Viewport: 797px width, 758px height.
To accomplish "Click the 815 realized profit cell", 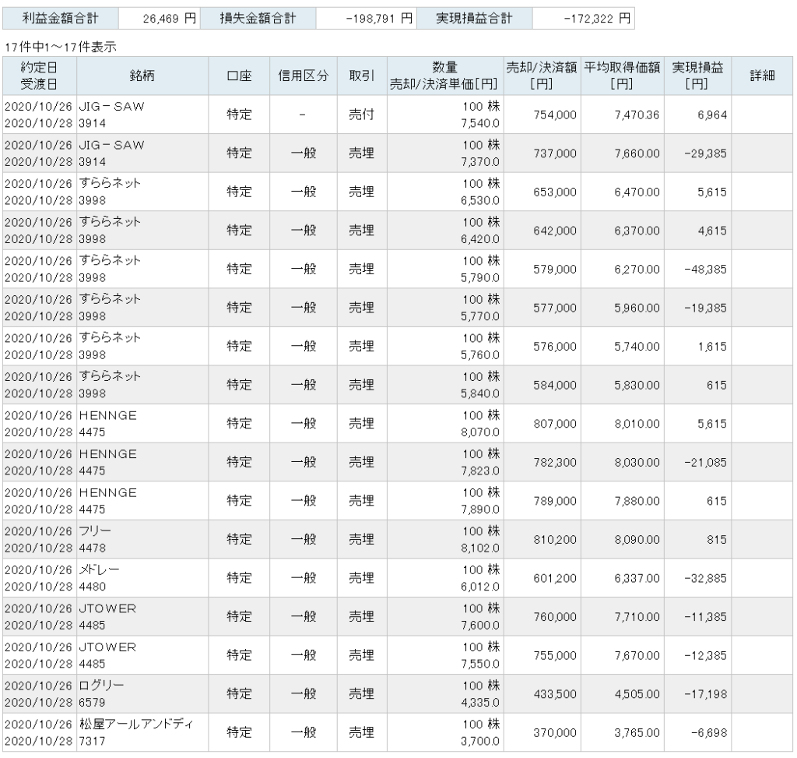I will pos(697,540).
